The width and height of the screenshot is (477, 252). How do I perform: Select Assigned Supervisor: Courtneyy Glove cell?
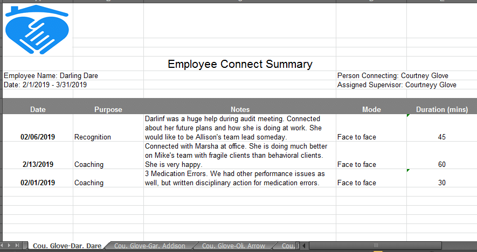point(397,85)
